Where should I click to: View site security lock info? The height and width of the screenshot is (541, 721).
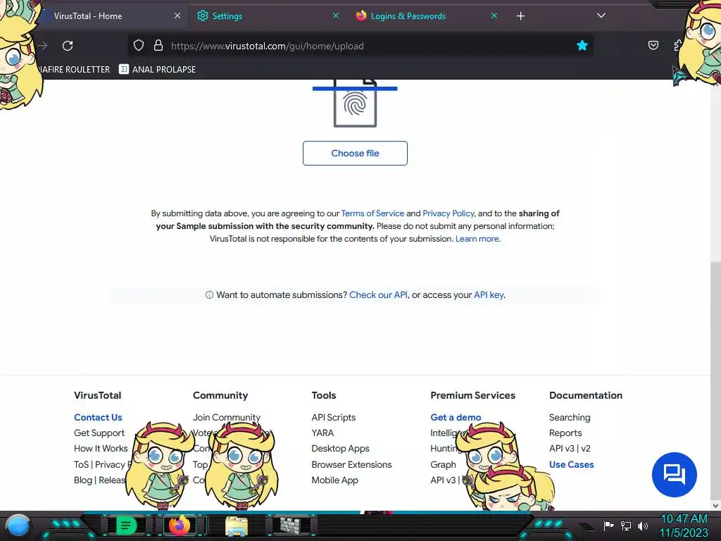pyautogui.click(x=158, y=46)
